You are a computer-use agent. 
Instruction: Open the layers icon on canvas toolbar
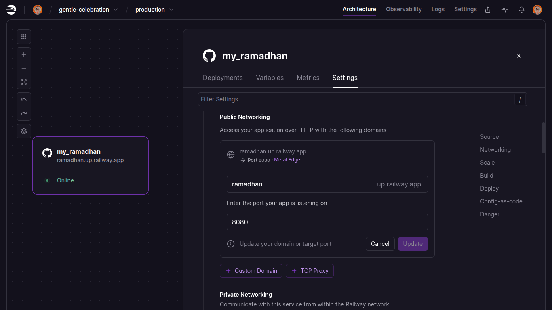(x=24, y=131)
